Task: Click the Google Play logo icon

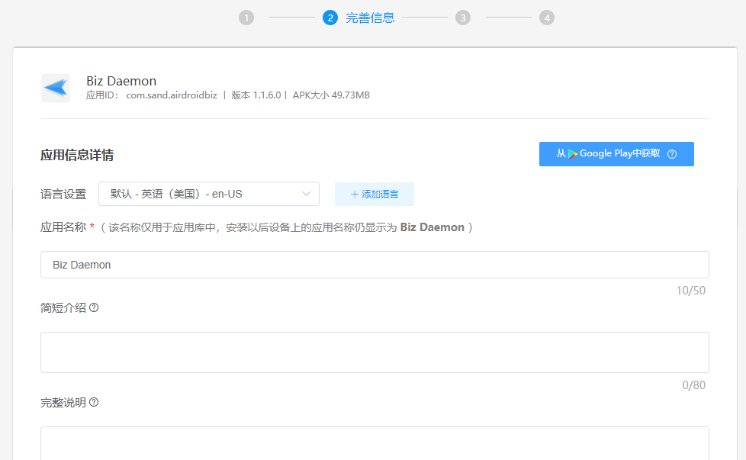Action: pos(573,154)
